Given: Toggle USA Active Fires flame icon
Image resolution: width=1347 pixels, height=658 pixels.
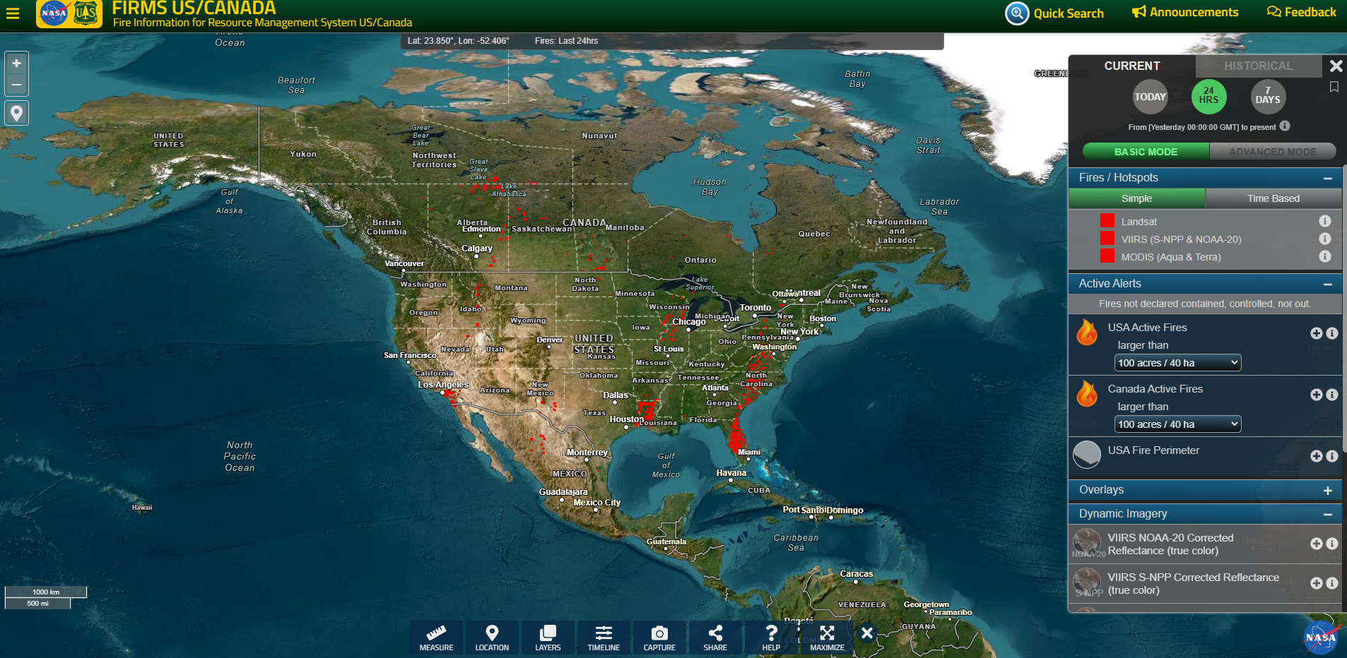Looking at the screenshot, I should (1087, 333).
